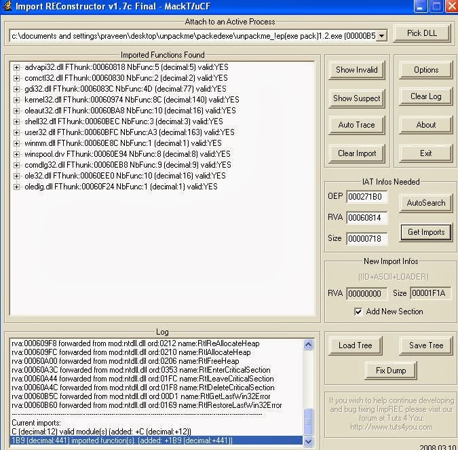The height and width of the screenshot is (450, 458).
Task: Select the comdlg32.dll FThunk:00060EB8 row
Action: pyautogui.click(x=128, y=165)
